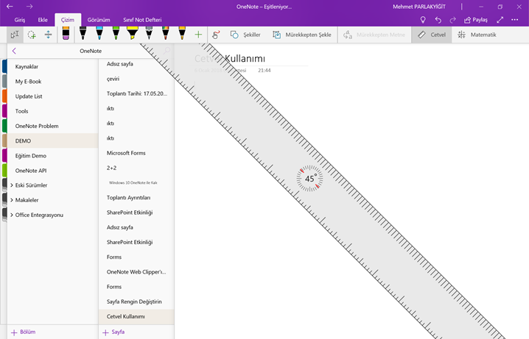
Task: Pick the orange-tipped pen
Action: point(182,34)
